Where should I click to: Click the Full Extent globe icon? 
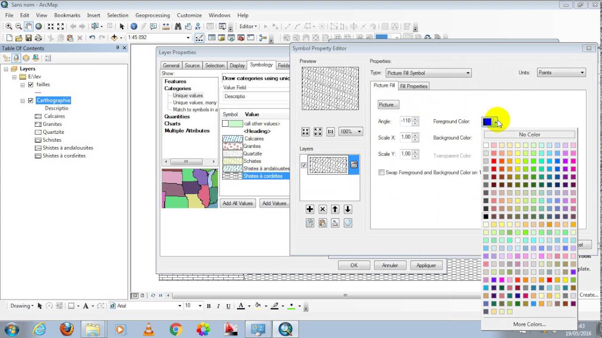[x=39, y=26]
